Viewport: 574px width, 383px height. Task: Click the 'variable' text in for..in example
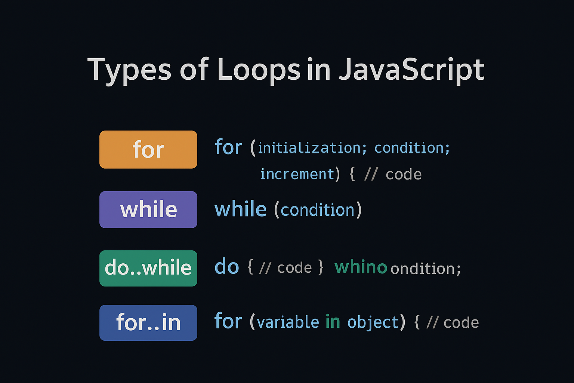pyautogui.click(x=288, y=322)
